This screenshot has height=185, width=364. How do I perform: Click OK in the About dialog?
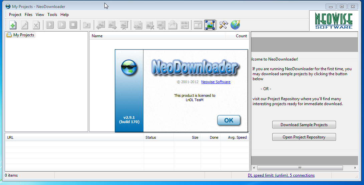point(229,120)
